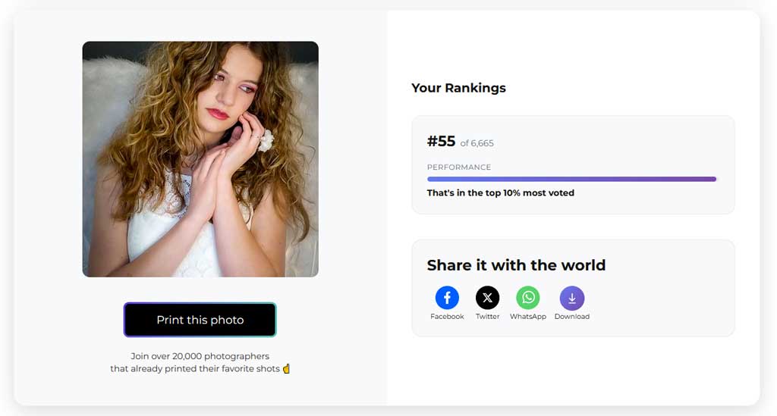Viewport: 777px width, 416px height.
Task: Share the photo via the X icon
Action: (487, 298)
